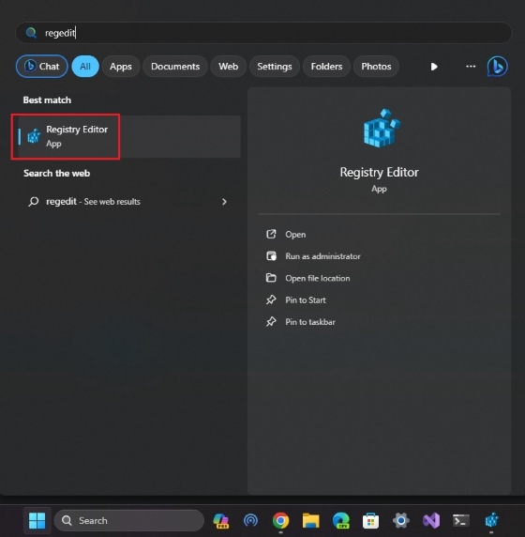This screenshot has height=537, width=525.
Task: Switch to the Documents filter
Action: pyautogui.click(x=175, y=67)
